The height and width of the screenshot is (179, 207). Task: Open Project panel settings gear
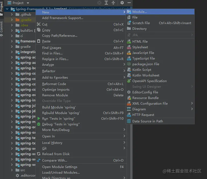[x=122, y=3]
